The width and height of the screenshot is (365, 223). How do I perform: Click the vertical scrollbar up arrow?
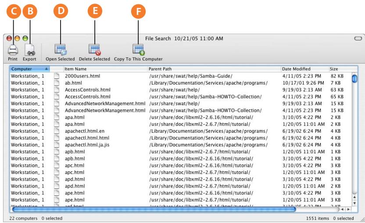[x=354, y=197]
